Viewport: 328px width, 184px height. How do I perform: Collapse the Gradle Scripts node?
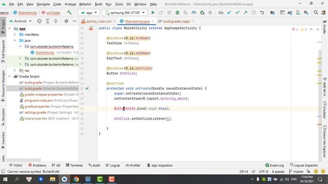(9, 77)
